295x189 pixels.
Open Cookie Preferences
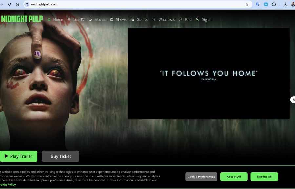201,177
